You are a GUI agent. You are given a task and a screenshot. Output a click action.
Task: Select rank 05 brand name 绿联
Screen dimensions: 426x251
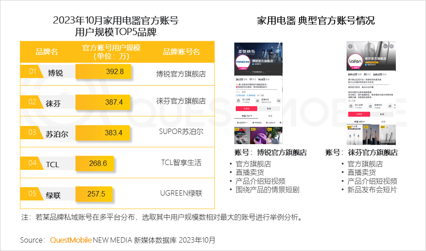(x=53, y=195)
